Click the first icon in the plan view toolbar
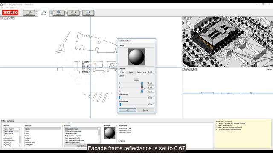The width and height of the screenshot is (273, 153). (1, 18)
